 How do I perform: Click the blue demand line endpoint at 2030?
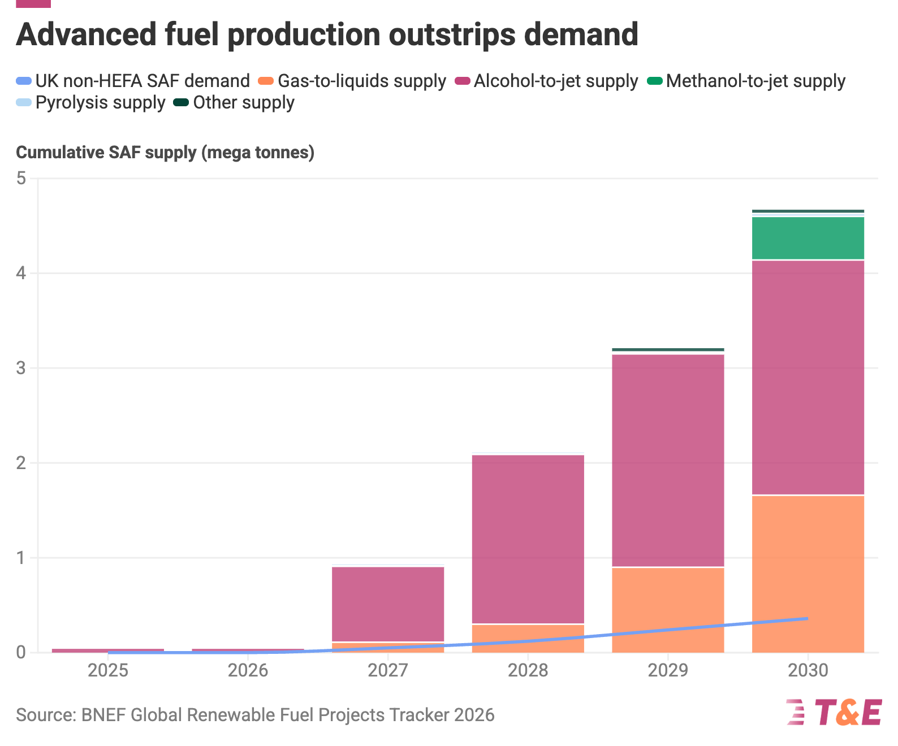807,619
